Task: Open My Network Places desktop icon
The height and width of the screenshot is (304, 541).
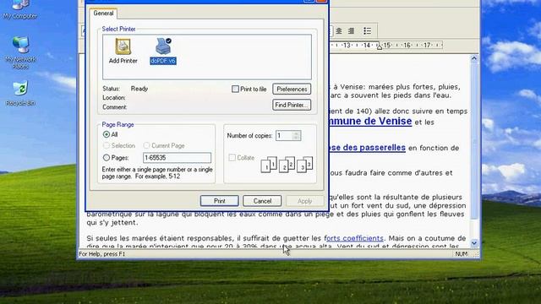Action: coord(20,52)
